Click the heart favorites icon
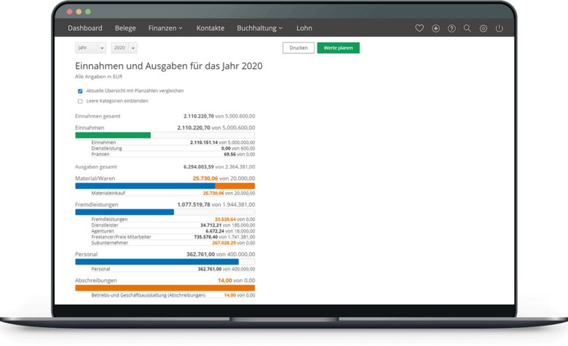This screenshot has height=346, width=568. click(x=419, y=28)
